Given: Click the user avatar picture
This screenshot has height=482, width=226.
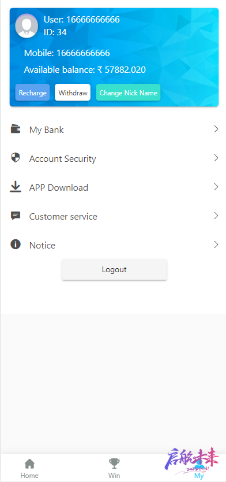Looking at the screenshot, I should coord(27,26).
